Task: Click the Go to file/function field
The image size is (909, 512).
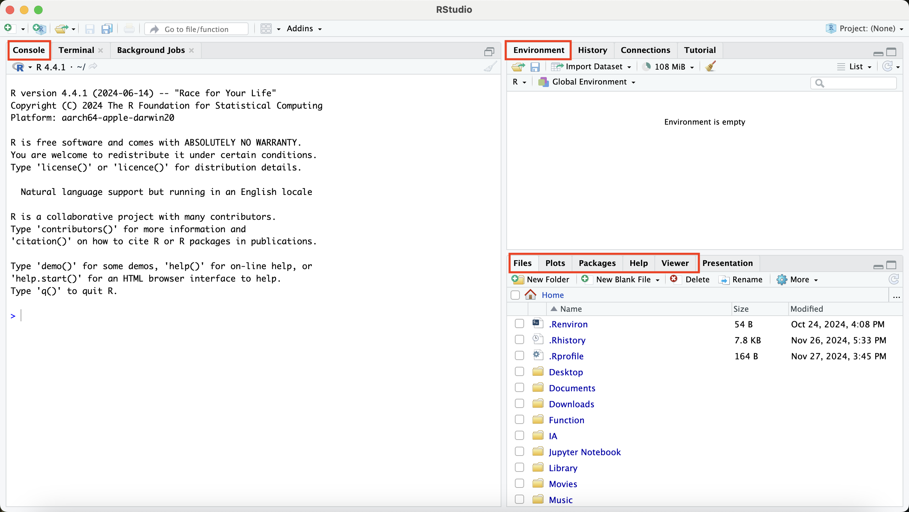Action: [x=196, y=29]
